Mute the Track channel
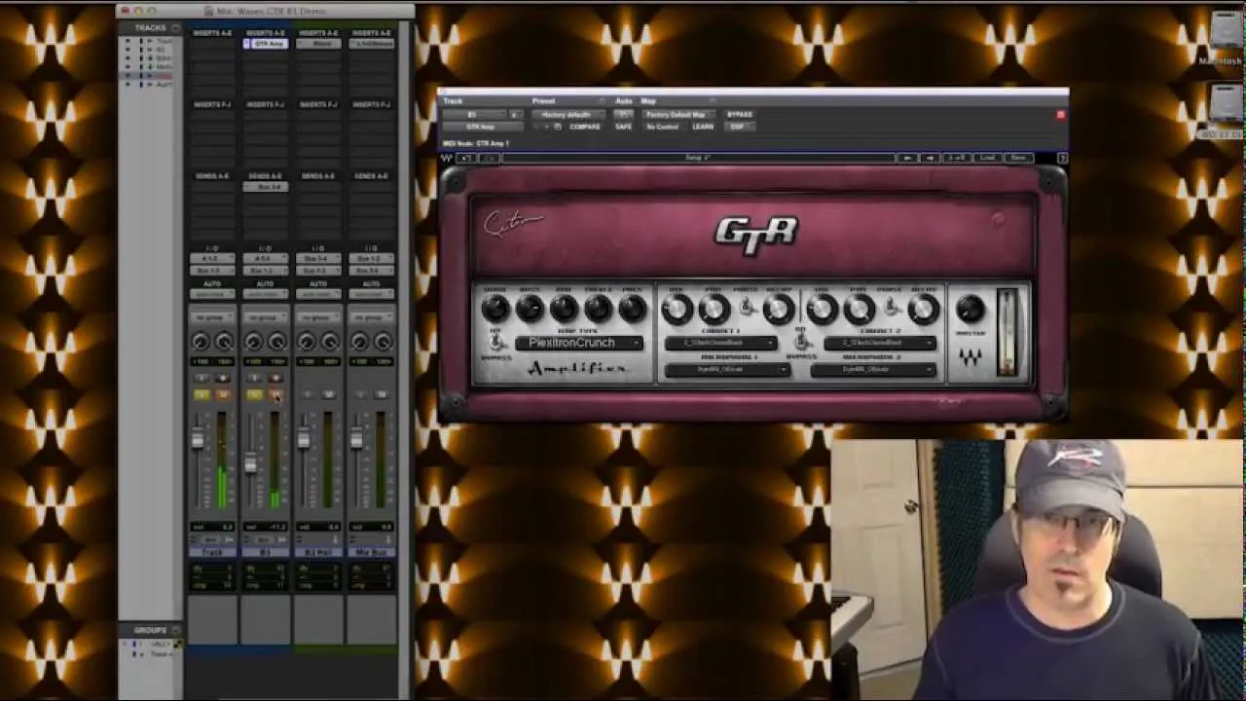 (x=222, y=394)
